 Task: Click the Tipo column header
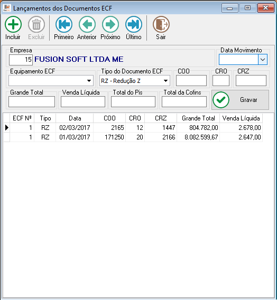click(x=45, y=118)
